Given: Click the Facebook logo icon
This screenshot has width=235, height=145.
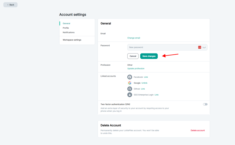Looking at the screenshot, I should point(130,77).
